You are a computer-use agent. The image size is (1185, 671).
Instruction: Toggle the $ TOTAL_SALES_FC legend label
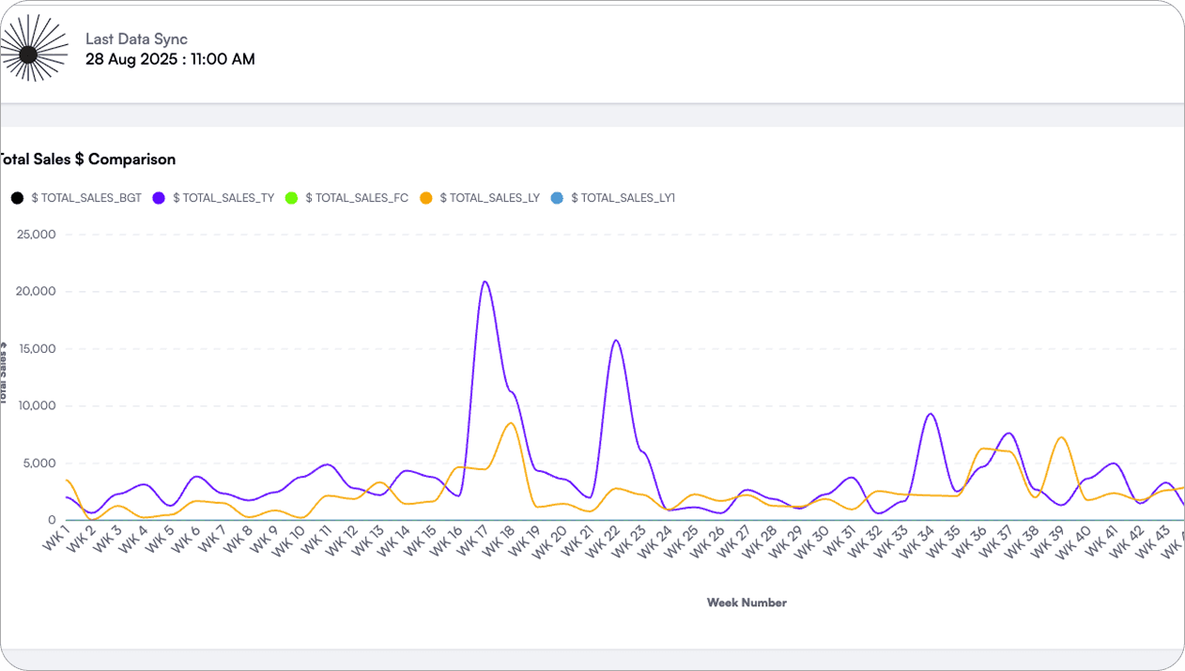coord(357,198)
